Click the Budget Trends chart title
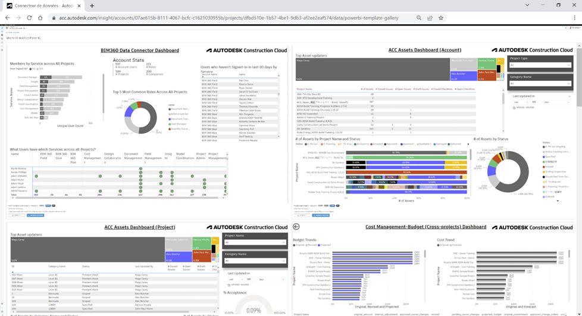582x316 pixels. pos(304,240)
